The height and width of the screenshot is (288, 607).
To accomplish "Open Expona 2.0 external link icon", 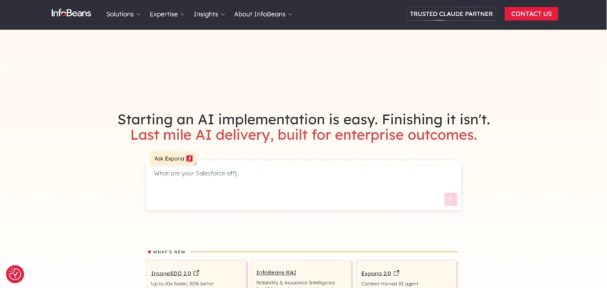I will 397,273.
